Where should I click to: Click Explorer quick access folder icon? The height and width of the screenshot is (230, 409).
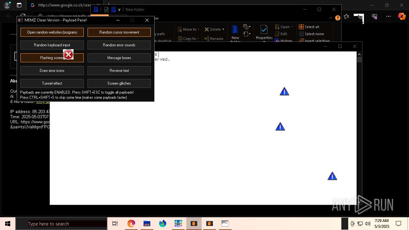[96, 10]
